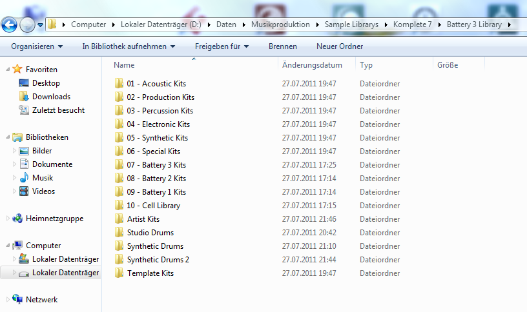The height and width of the screenshot is (312, 527).
Task: Click the folder icon of 02 - Production Kits
Action: click(119, 97)
